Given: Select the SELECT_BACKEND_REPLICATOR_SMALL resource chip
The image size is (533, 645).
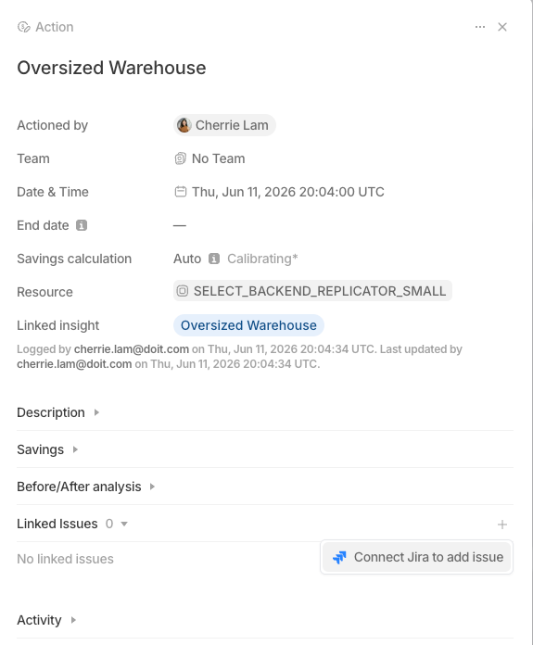Looking at the screenshot, I should pyautogui.click(x=312, y=291).
